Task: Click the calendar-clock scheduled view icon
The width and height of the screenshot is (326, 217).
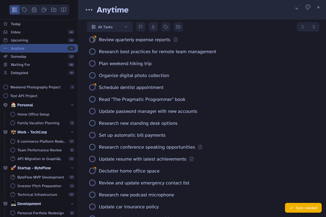Action: (34, 10)
